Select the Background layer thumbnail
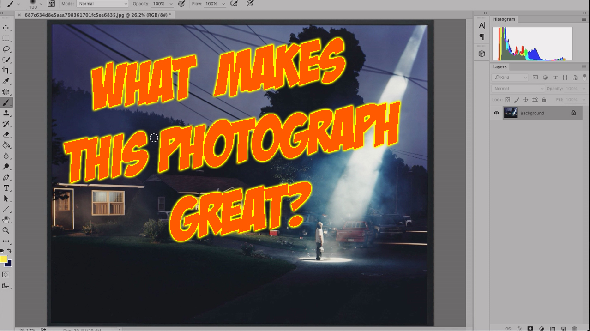The height and width of the screenshot is (331, 590). (510, 113)
